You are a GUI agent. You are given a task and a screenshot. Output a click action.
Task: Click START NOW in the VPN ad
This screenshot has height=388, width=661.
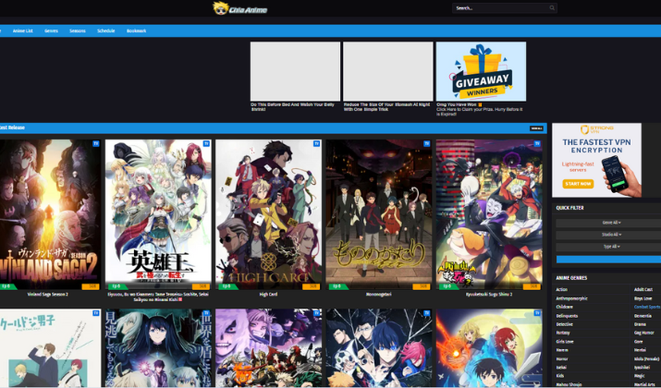tap(578, 184)
